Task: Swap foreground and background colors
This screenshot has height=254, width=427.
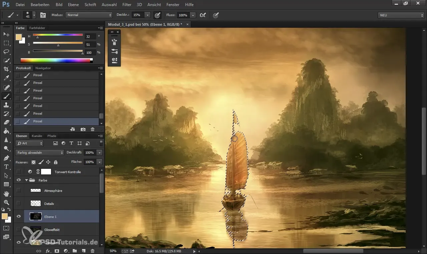Action: 9,209
